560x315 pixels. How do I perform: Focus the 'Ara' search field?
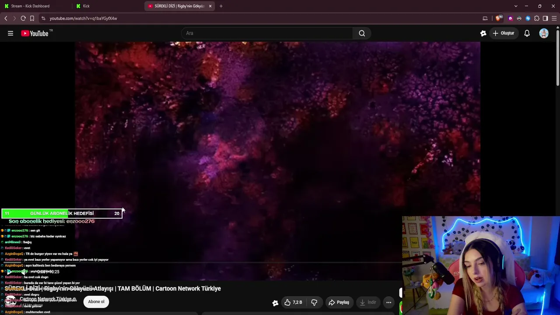267,33
